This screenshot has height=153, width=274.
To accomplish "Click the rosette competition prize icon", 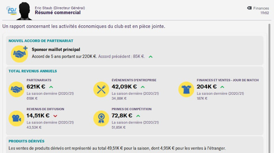I will click(101, 118).
